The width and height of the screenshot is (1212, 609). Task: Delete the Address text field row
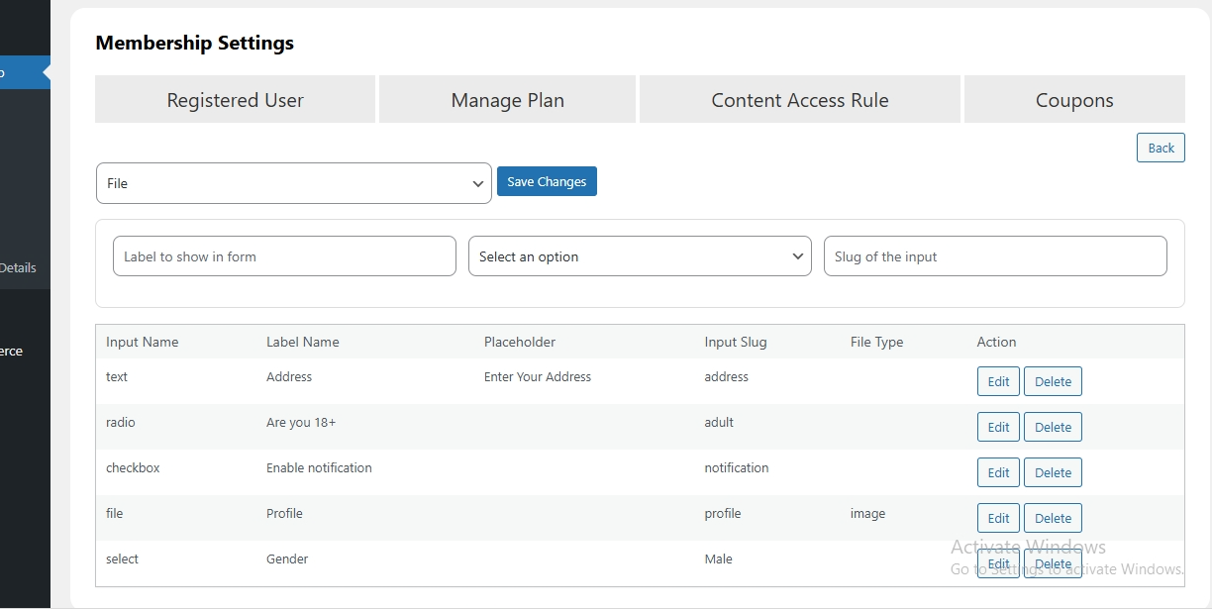coord(1053,381)
